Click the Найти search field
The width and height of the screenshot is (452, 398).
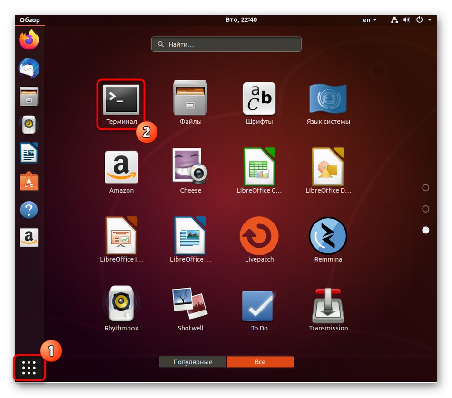click(x=226, y=44)
